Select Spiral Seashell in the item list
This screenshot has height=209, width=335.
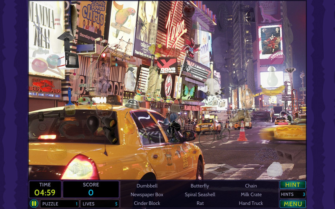coord(200,194)
